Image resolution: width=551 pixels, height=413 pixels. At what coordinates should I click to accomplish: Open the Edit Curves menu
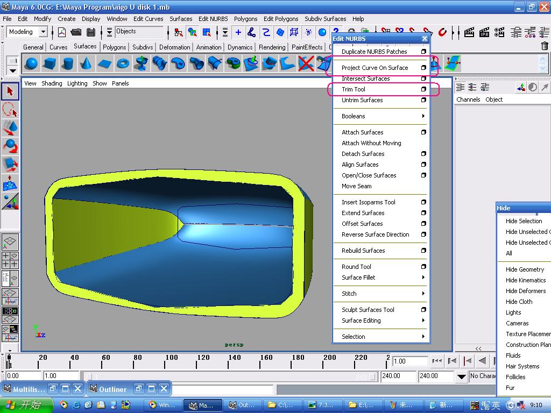point(149,19)
